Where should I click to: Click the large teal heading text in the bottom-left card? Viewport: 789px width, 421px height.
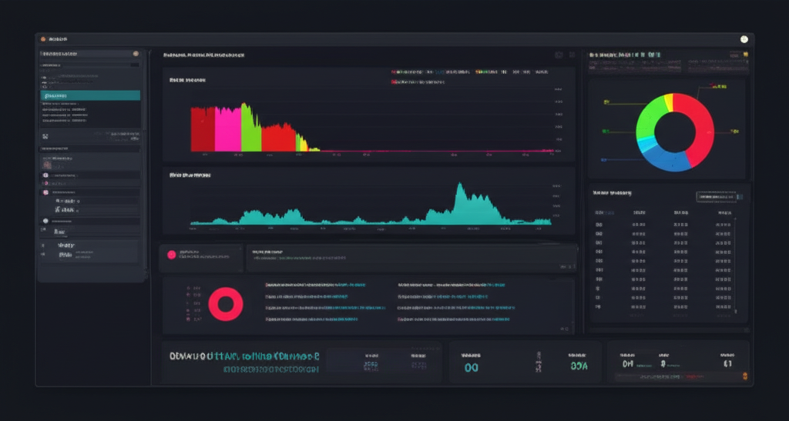coord(244,356)
